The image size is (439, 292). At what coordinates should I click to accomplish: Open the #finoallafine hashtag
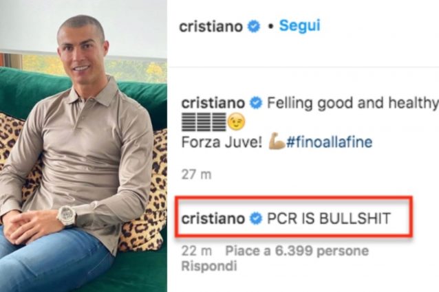coord(329,142)
